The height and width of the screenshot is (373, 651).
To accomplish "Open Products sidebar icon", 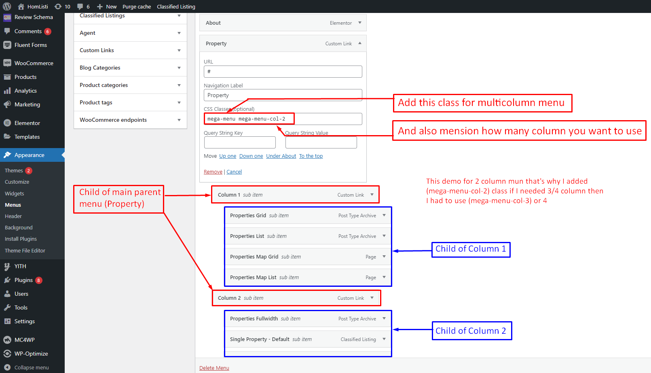I will click(x=7, y=77).
